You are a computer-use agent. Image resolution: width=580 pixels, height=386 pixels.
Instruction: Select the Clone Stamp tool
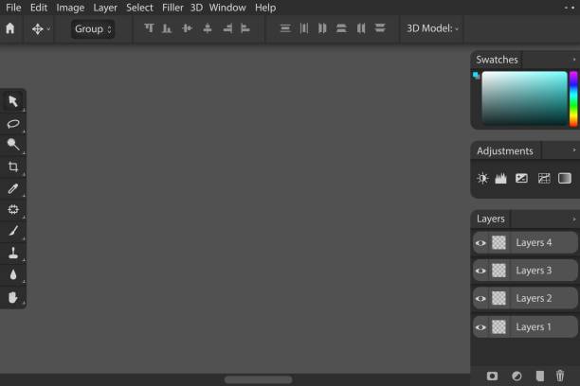point(13,253)
